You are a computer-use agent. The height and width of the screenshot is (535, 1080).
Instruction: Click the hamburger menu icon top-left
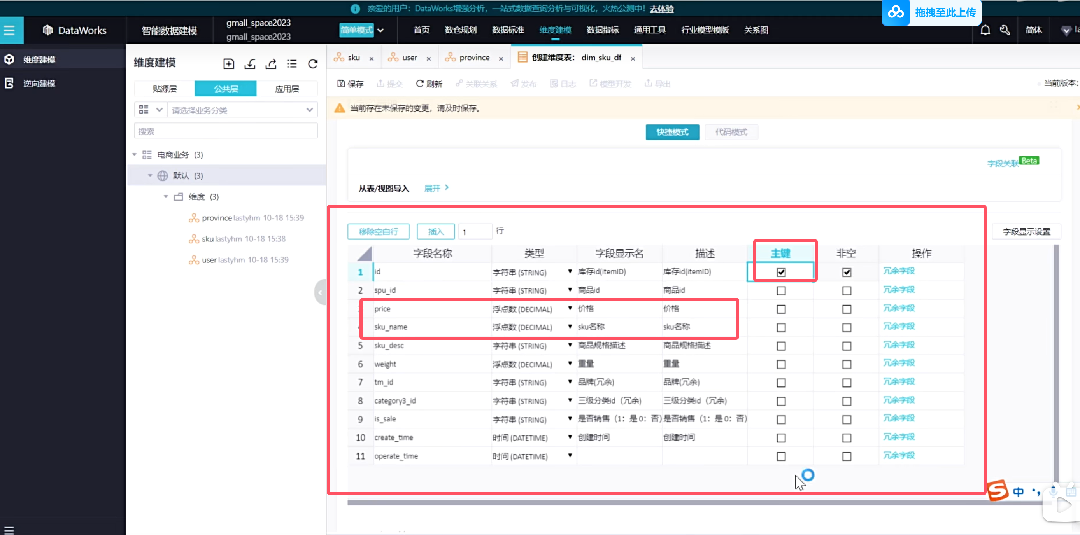pyautogui.click(x=9, y=30)
